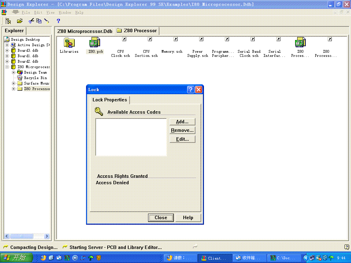The width and height of the screenshot is (351, 263).
Task: Click the Cut scissors toolbar icon
Action: point(31,21)
